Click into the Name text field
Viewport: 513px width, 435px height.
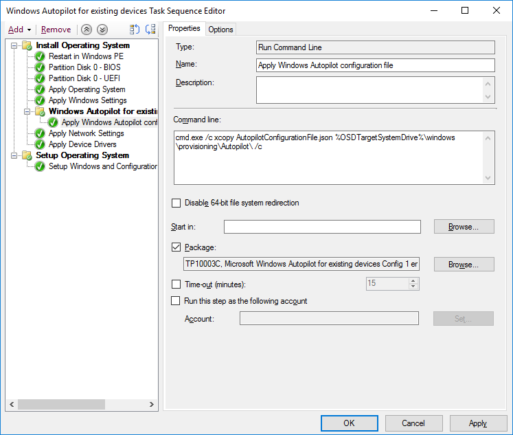point(375,65)
